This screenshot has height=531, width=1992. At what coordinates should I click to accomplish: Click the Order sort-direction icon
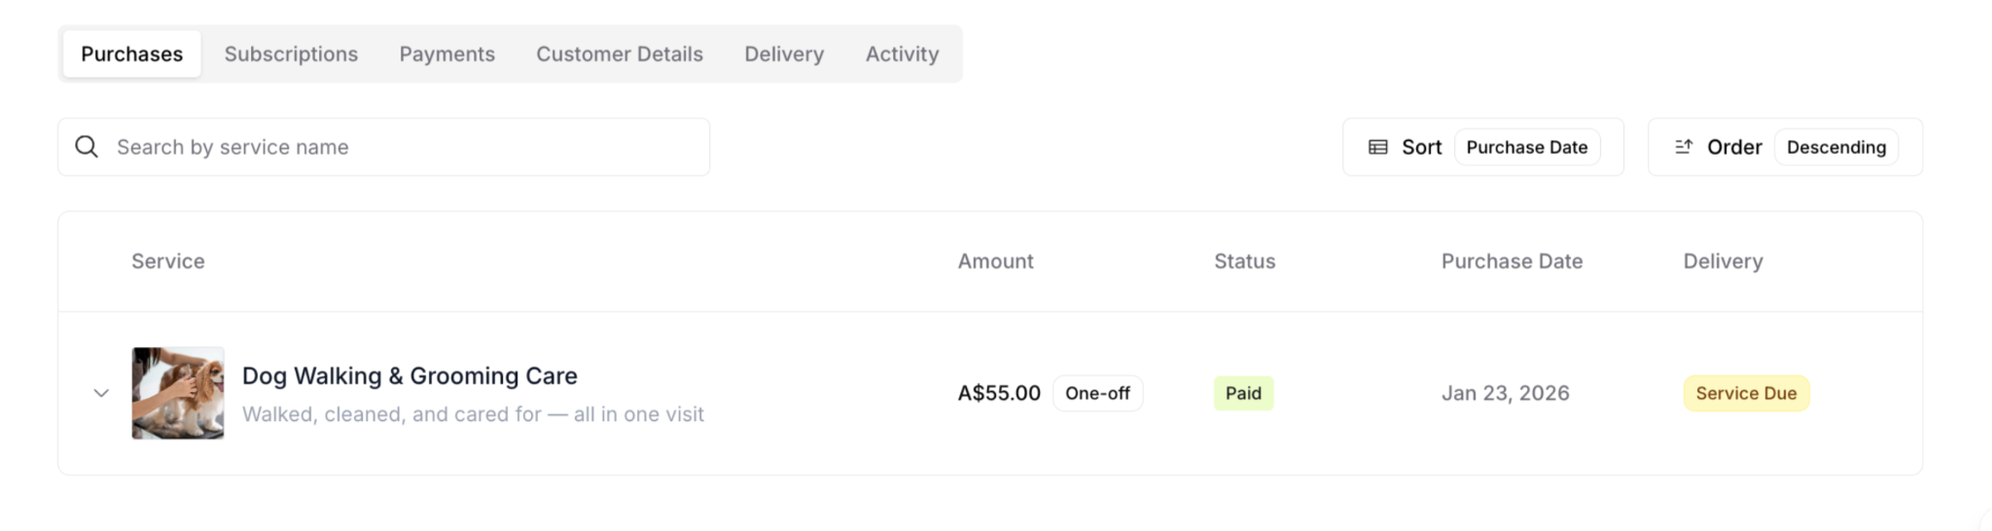coord(1683,147)
